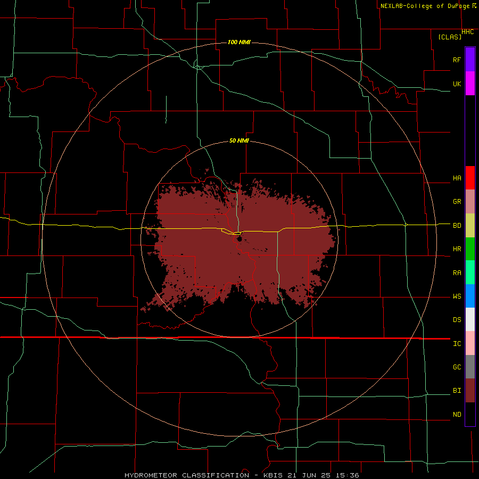Click the BI legend label
This screenshot has width=479, height=479.
457,391
